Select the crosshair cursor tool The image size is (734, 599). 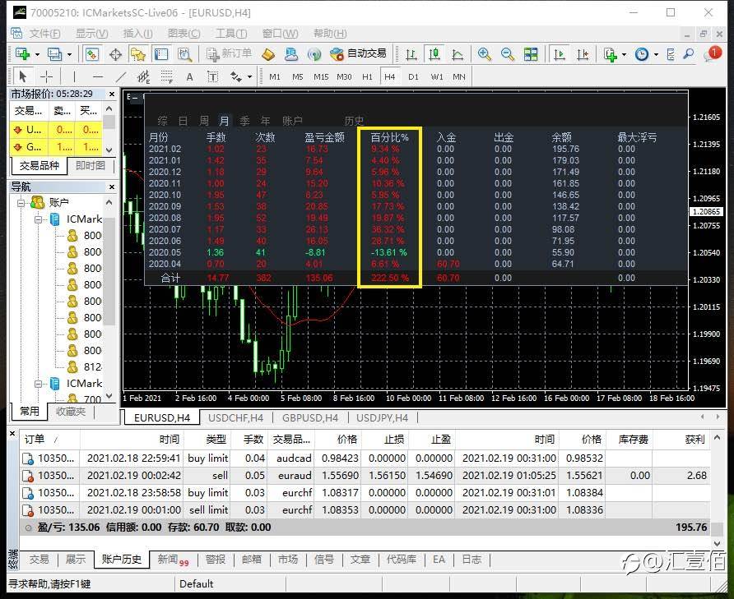pos(47,76)
